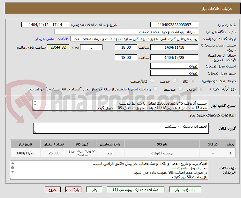The image size is (241, 198).
Task: Select the کالا radio option
Action: pos(193,81)
